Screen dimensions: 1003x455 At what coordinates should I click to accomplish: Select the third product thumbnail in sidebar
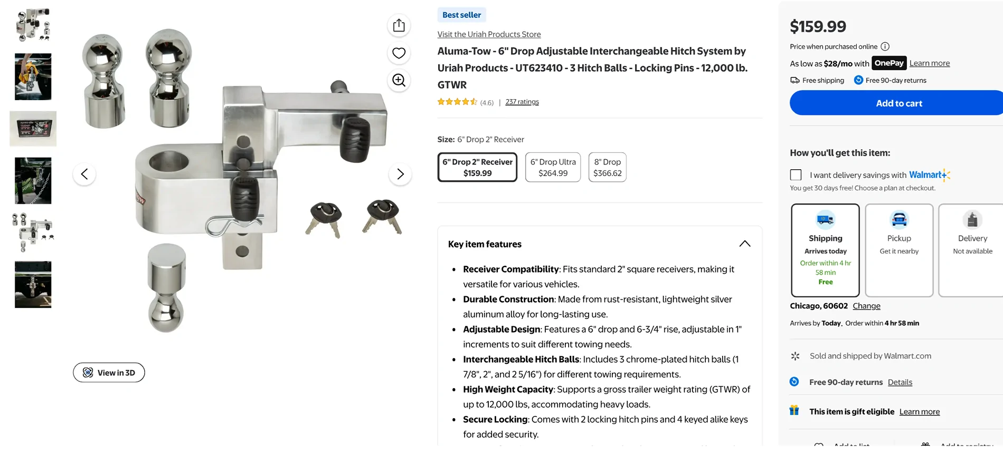[x=33, y=128]
